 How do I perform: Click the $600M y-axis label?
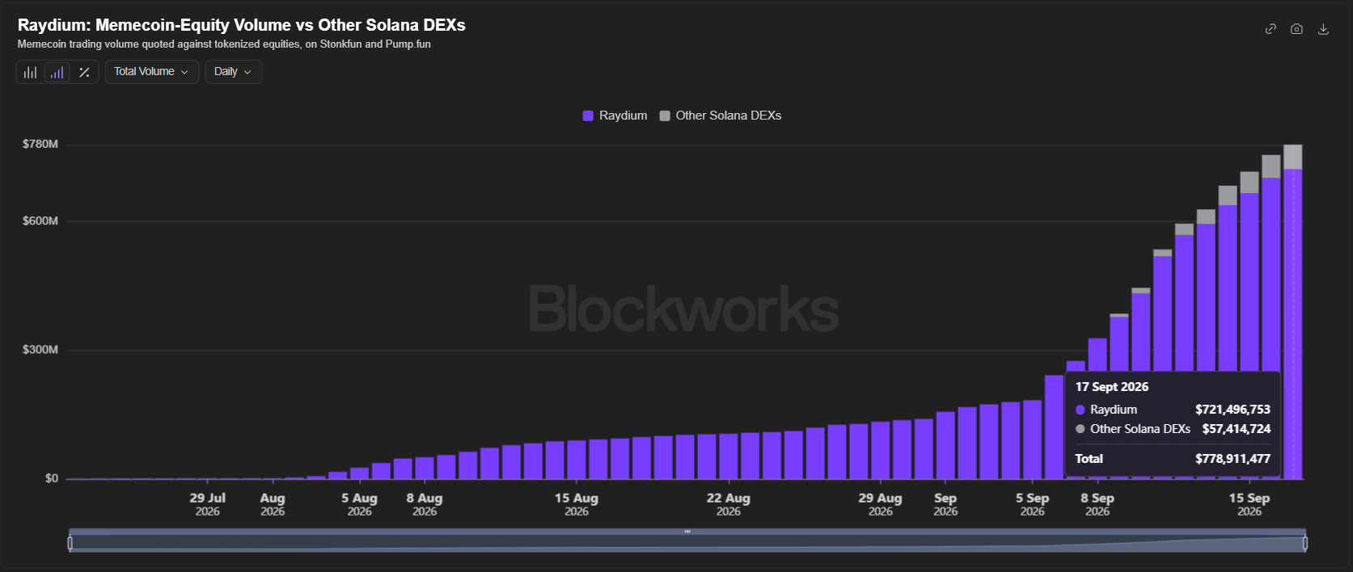click(40, 221)
